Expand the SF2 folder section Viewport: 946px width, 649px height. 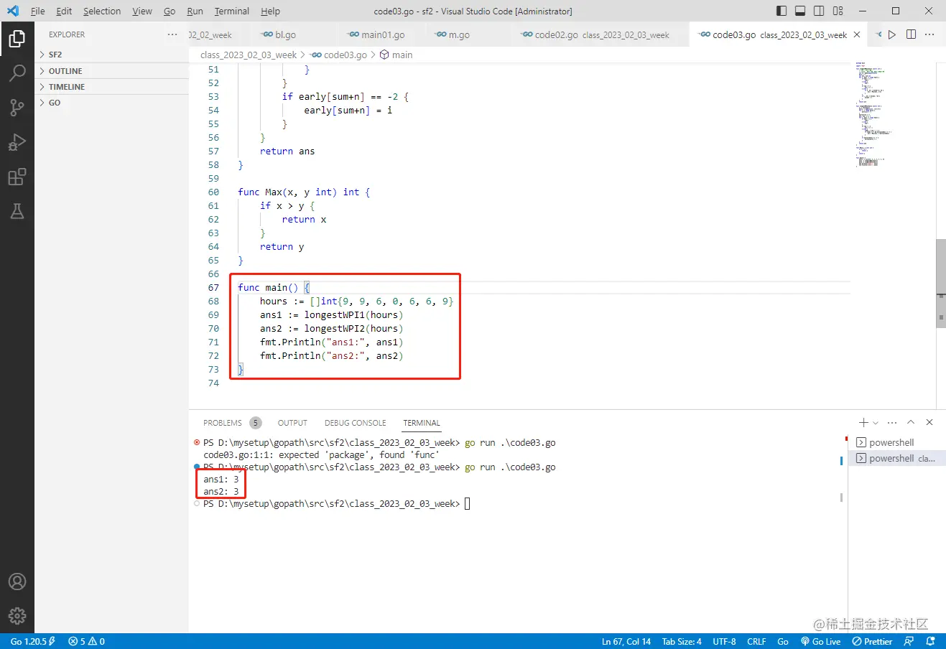[x=111, y=55]
